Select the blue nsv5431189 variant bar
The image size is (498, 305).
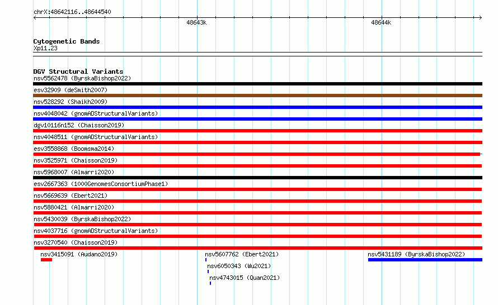(x=425, y=260)
